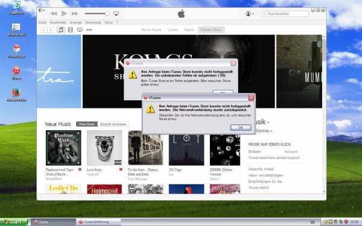Open the Account link

click(291, 151)
